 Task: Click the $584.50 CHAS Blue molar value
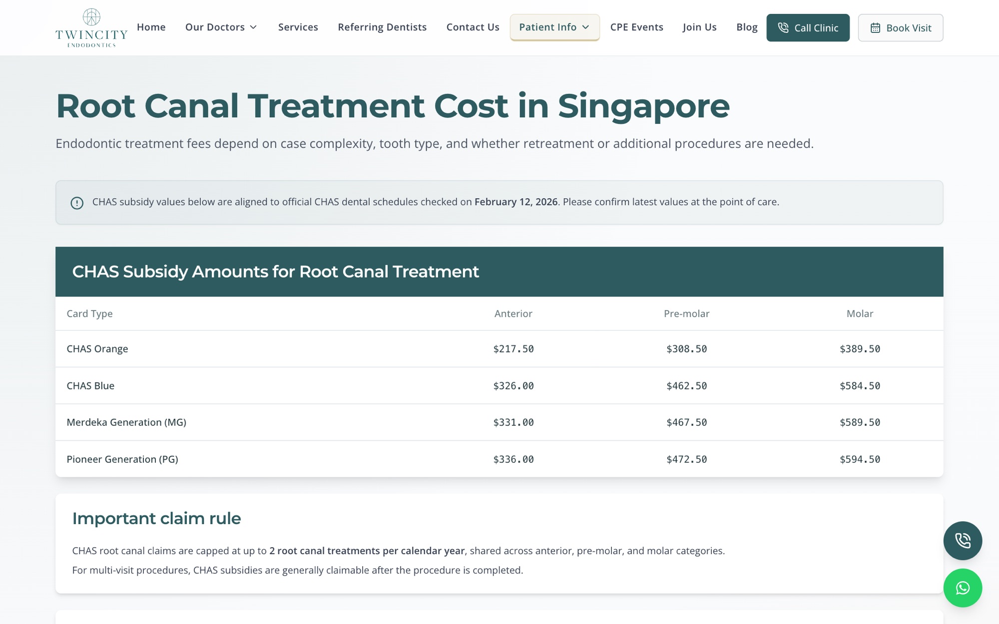pos(860,386)
